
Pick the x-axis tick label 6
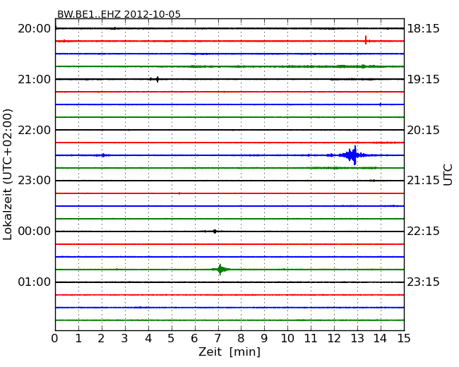194,338
